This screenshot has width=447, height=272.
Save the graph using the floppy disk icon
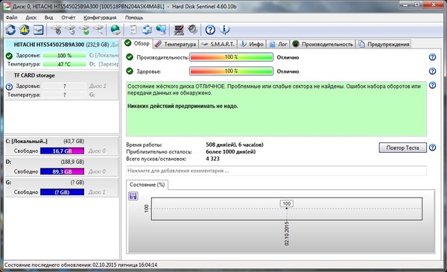click(133, 196)
